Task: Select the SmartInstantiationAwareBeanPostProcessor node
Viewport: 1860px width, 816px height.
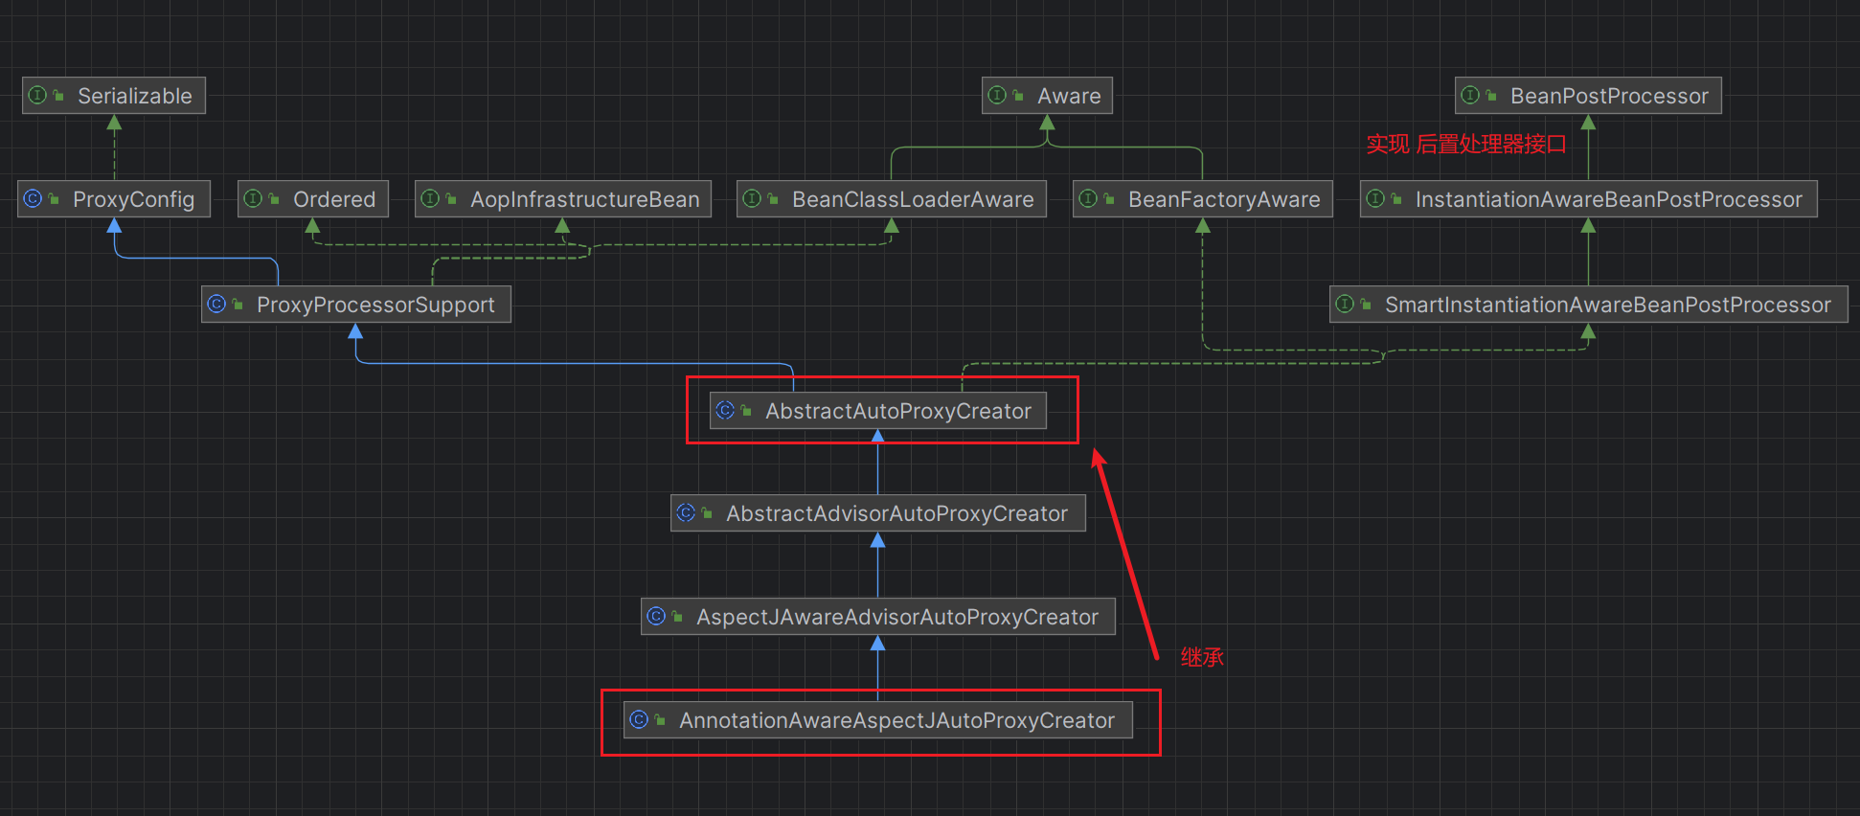Action: pos(1589,305)
